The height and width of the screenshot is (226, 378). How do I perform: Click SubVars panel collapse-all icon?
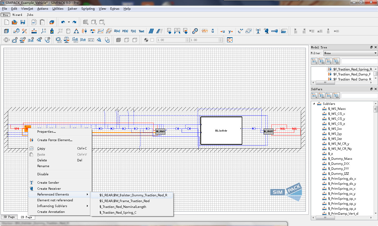click(x=322, y=96)
